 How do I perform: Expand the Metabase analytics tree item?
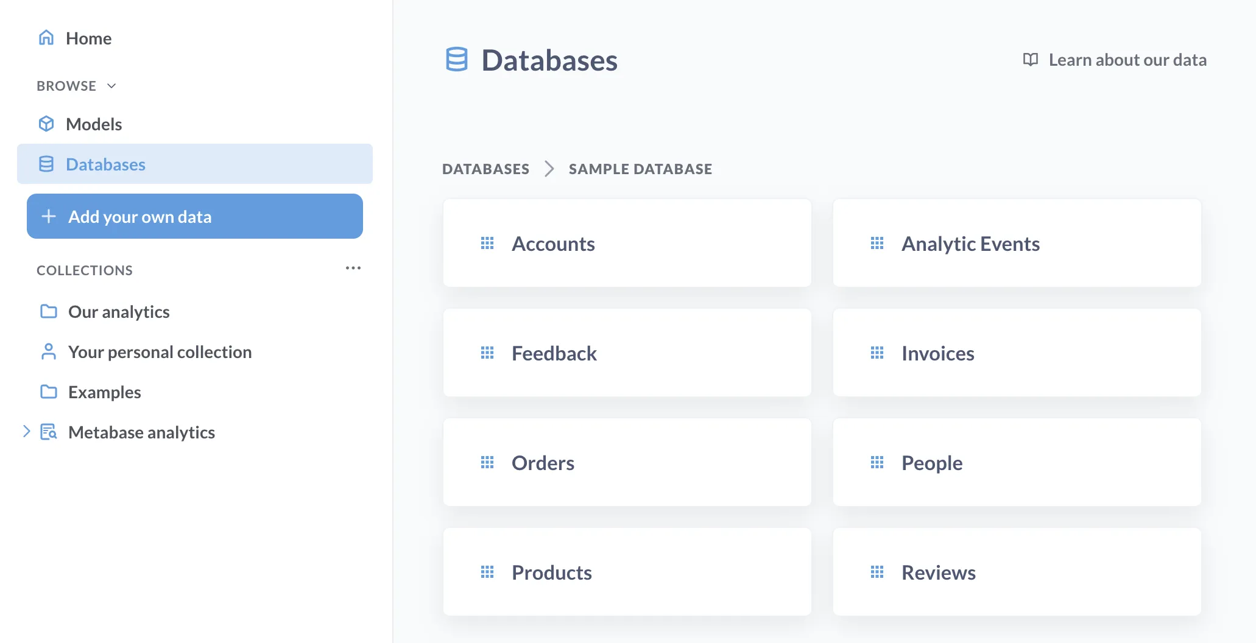pyautogui.click(x=26, y=431)
